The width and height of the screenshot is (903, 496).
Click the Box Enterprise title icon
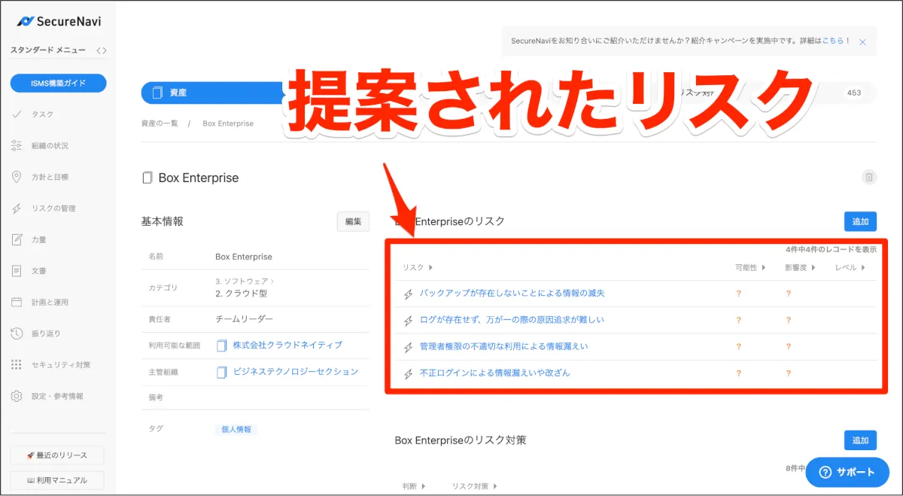(147, 178)
